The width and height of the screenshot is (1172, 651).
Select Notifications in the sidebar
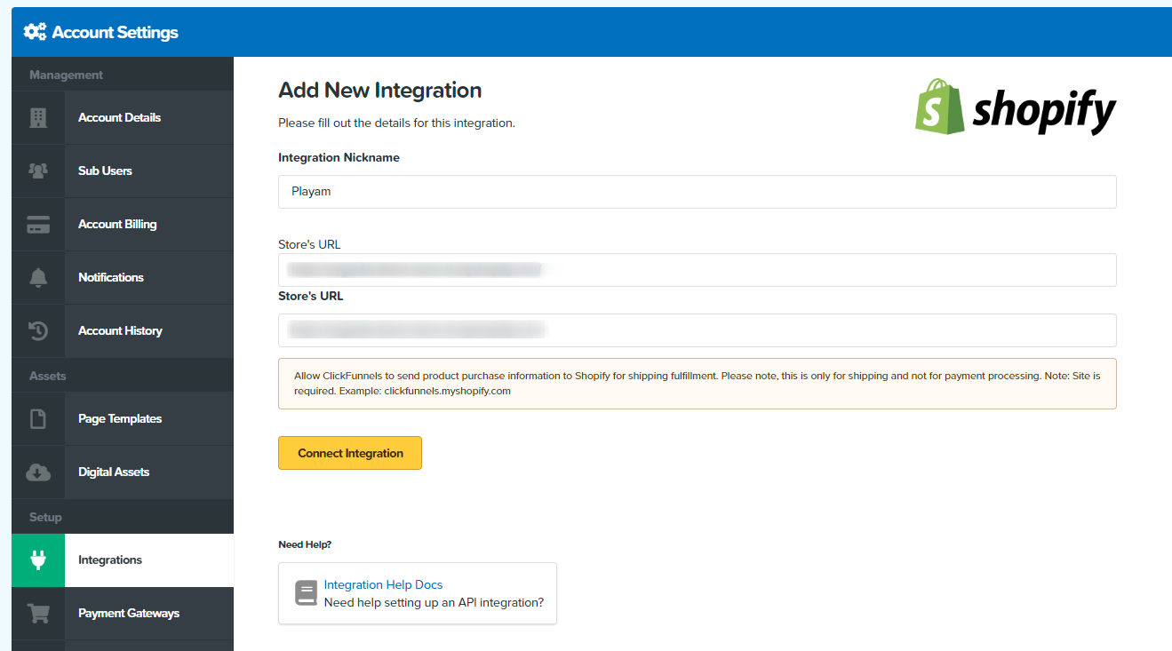click(x=111, y=278)
